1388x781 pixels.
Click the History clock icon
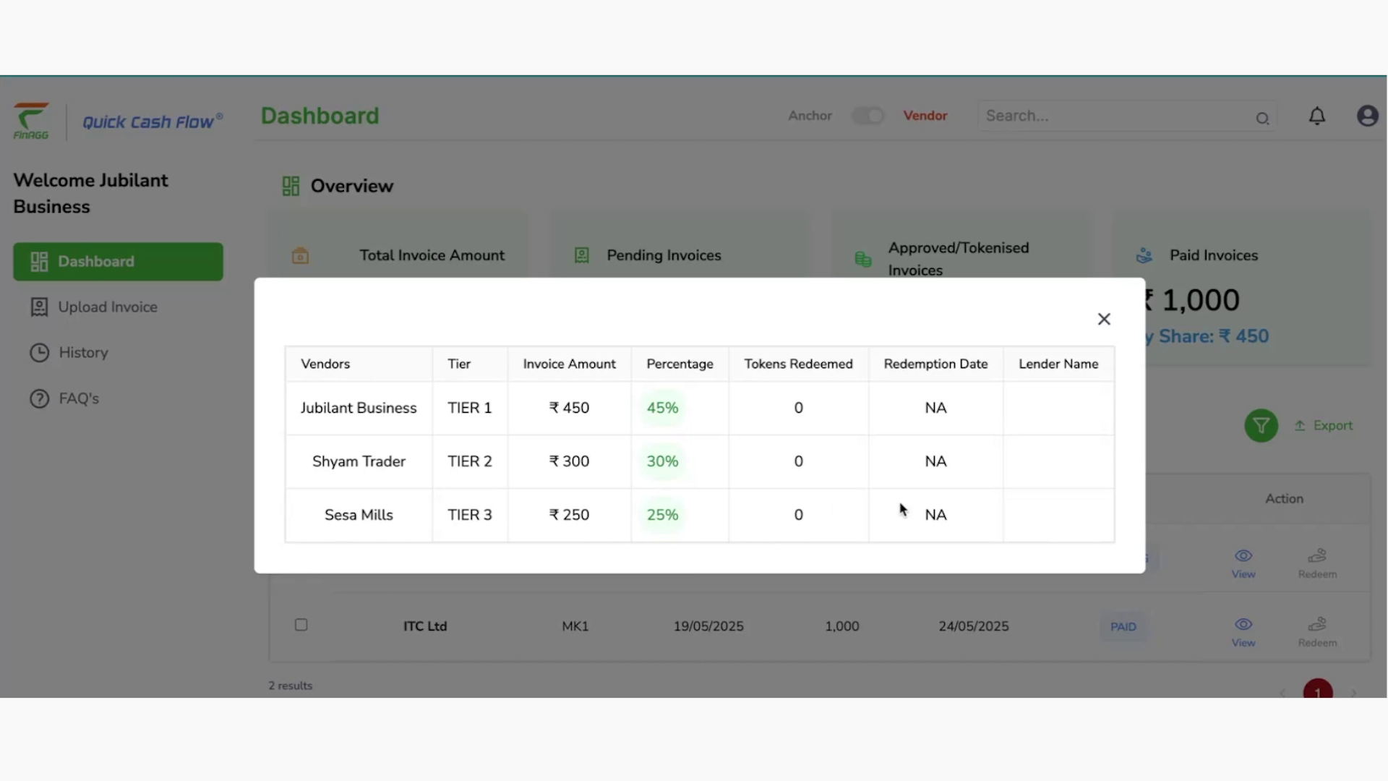(x=38, y=352)
